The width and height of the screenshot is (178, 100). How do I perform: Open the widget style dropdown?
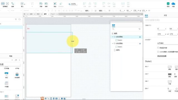tap(4, 11)
